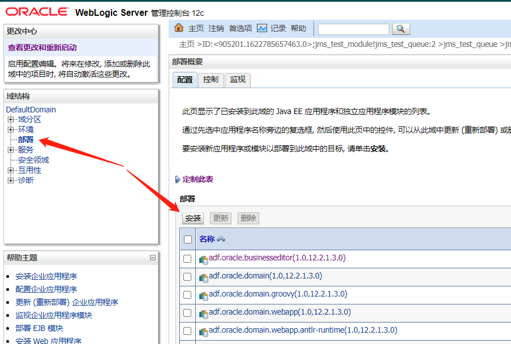Expand the 定制此表 disclosure triangle
This screenshot has width=511, height=344.
click(178, 179)
